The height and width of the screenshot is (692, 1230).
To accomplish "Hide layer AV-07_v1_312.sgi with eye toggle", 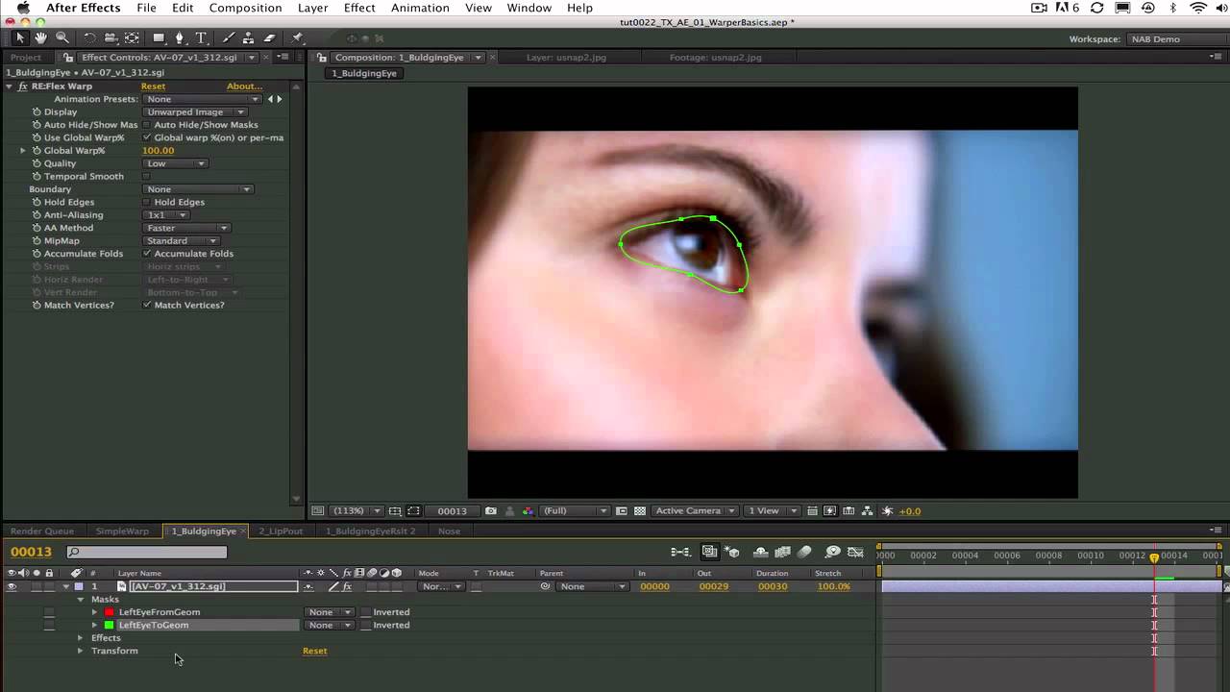I will 12,586.
